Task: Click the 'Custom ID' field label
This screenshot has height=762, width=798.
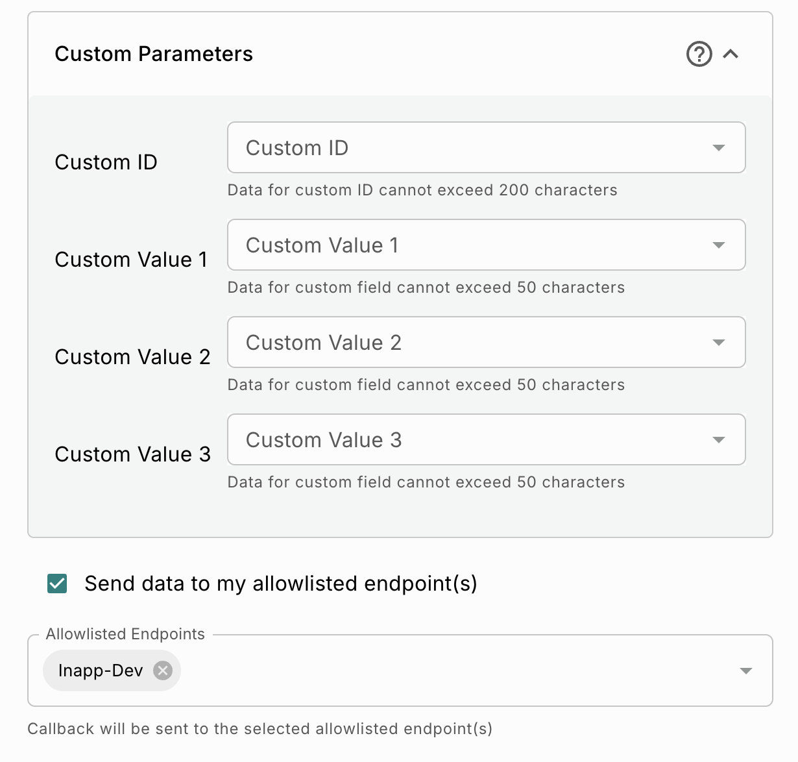Action: (x=106, y=162)
